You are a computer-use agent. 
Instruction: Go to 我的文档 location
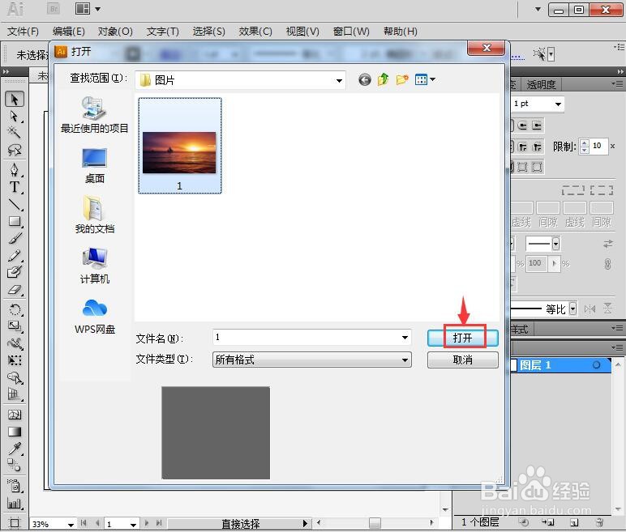click(95, 215)
